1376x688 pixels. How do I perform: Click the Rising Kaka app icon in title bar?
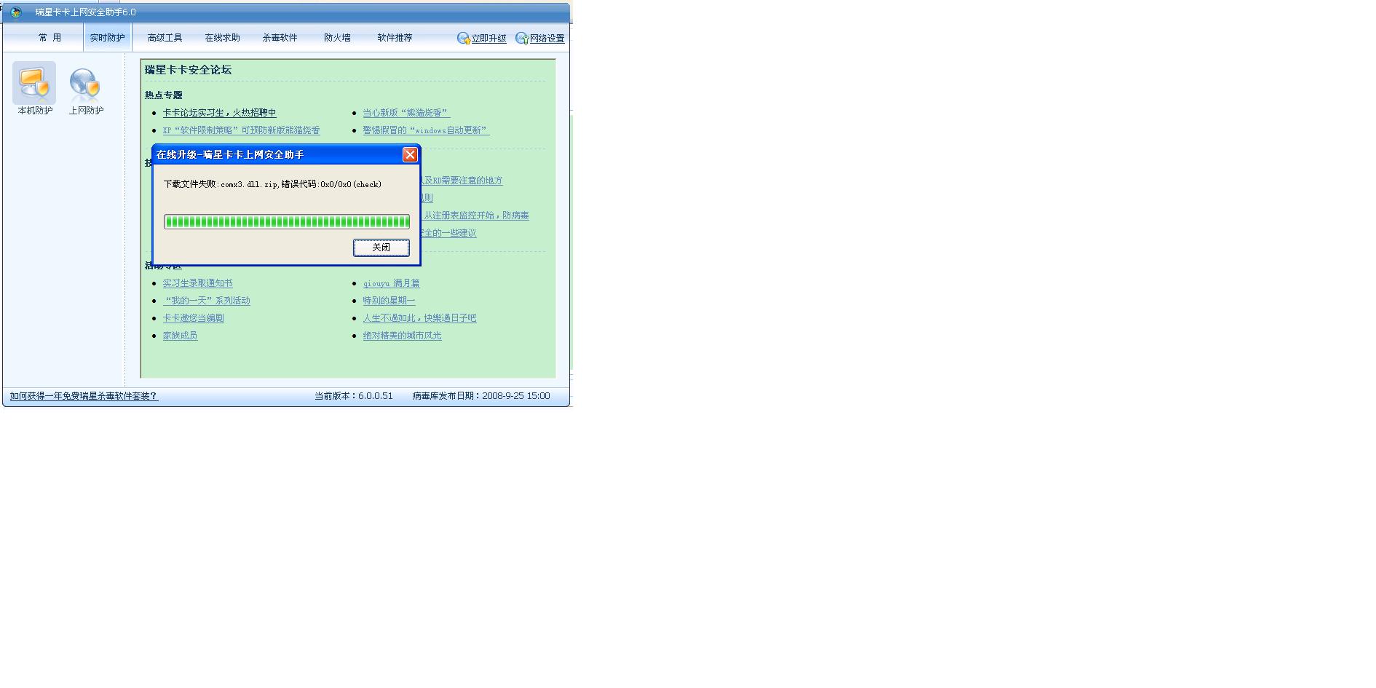(x=16, y=12)
